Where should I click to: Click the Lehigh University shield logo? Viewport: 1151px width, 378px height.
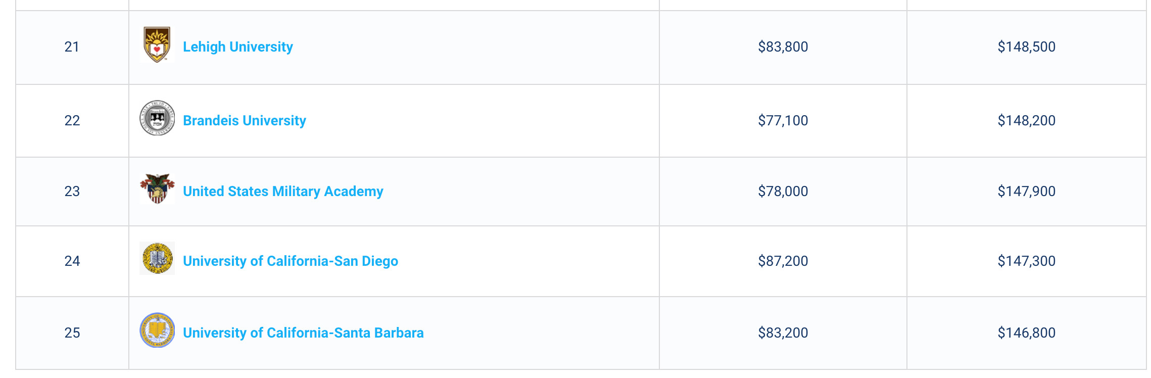tap(157, 44)
